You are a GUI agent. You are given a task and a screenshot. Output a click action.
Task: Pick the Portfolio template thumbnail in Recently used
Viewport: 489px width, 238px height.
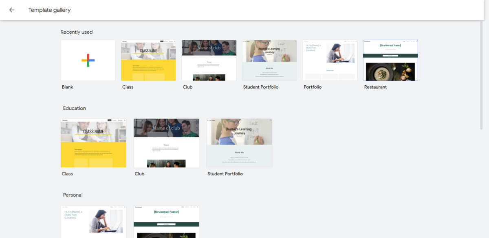tap(330, 61)
